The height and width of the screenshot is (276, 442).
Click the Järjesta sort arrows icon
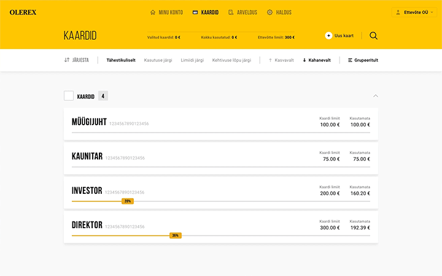(67, 60)
